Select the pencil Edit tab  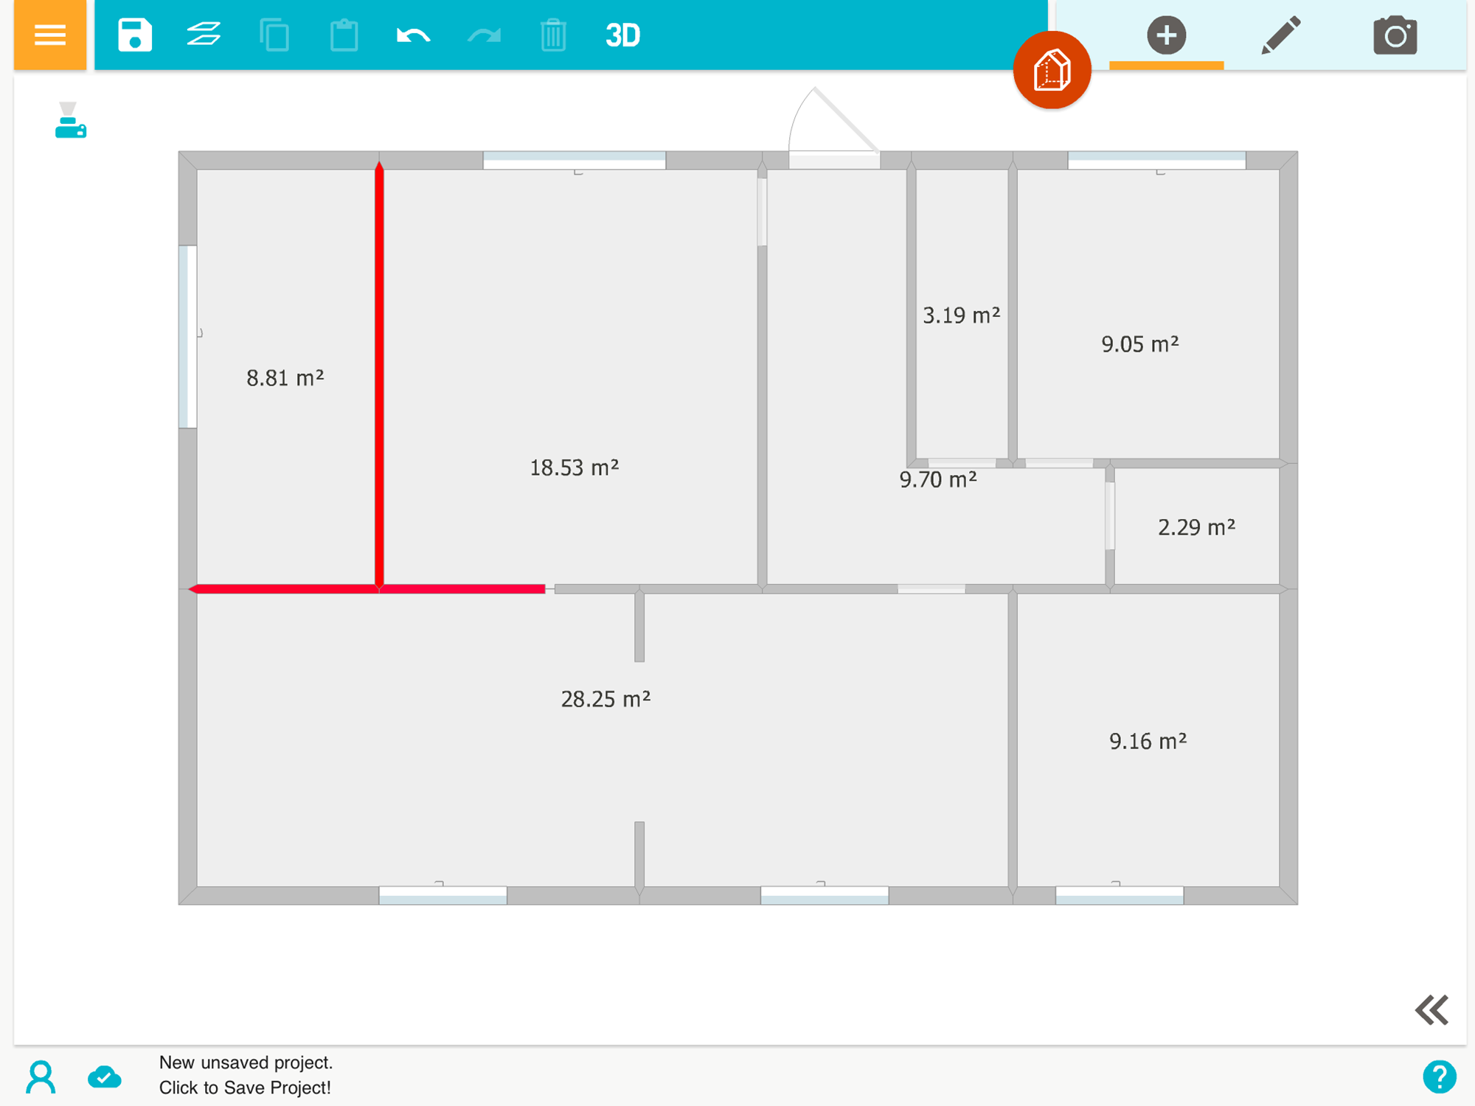1280,35
